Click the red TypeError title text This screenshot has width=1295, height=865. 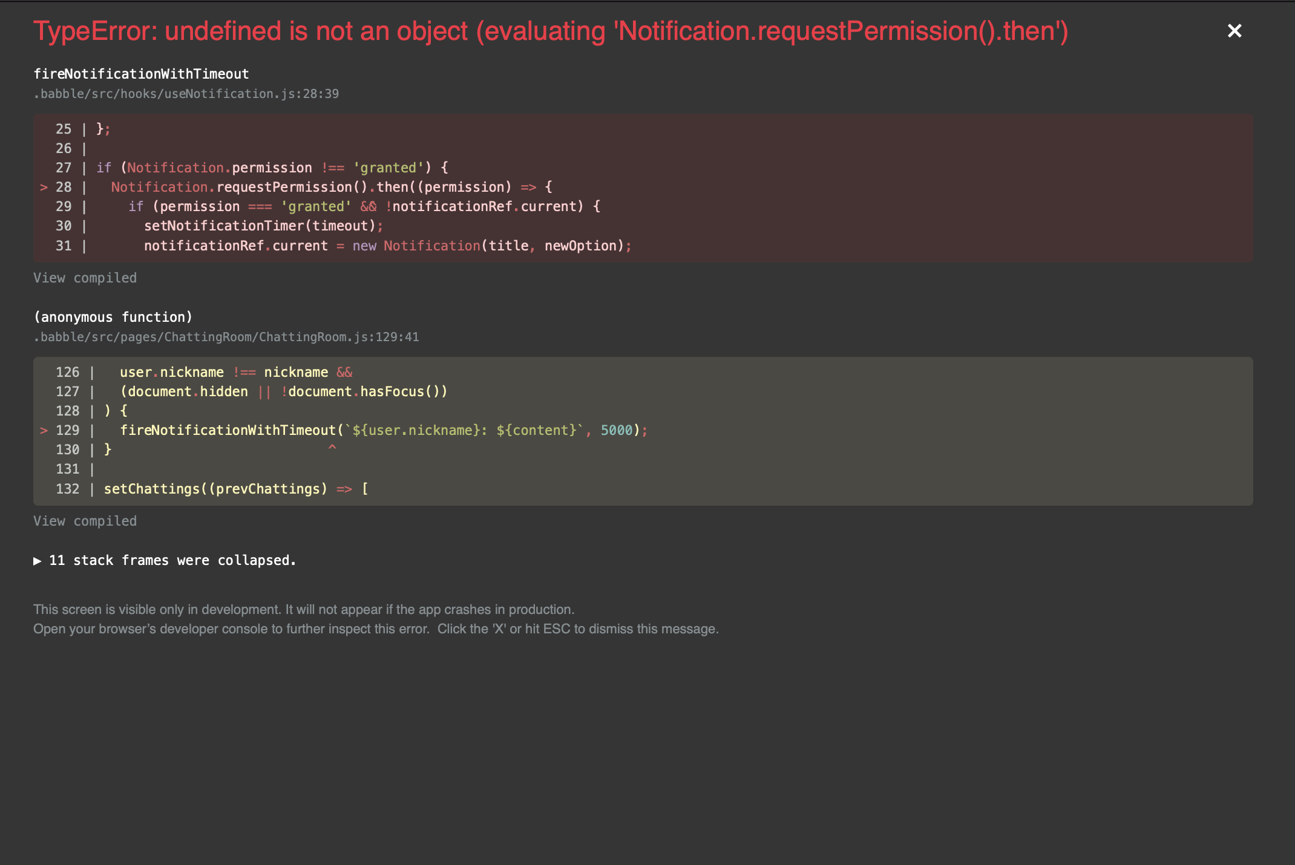point(551,31)
